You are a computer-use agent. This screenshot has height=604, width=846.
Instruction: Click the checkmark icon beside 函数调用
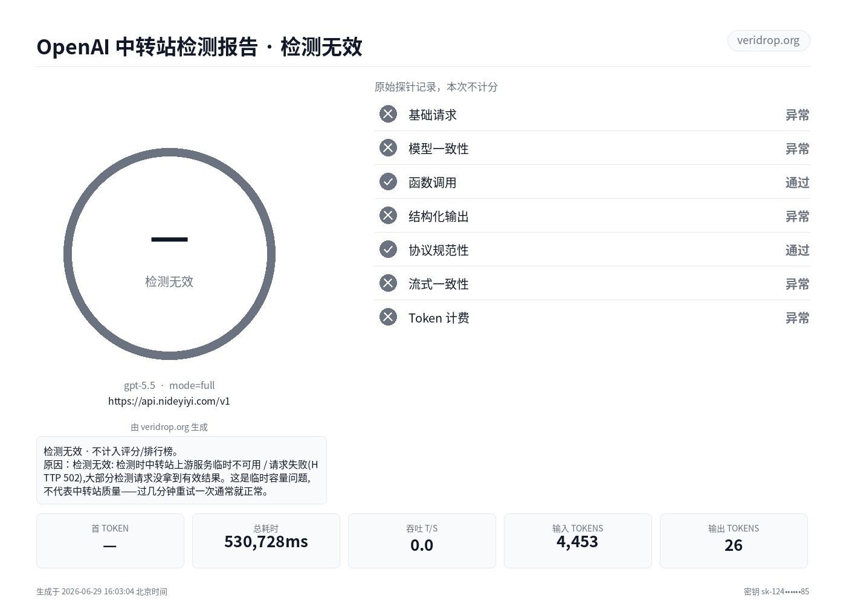coord(388,182)
